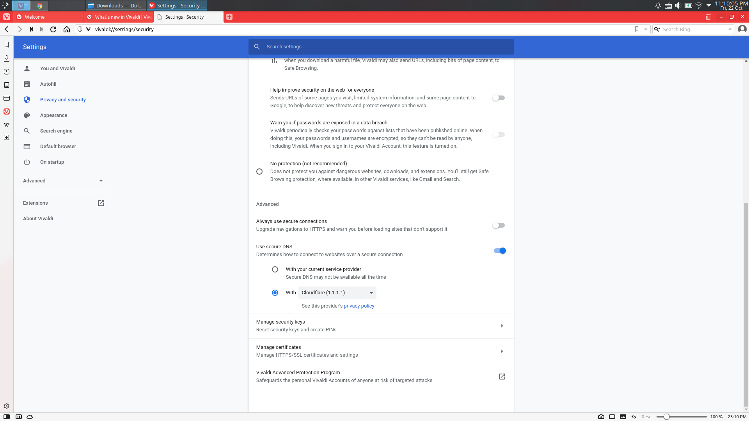Open the Wikipedia web panel

point(7,125)
